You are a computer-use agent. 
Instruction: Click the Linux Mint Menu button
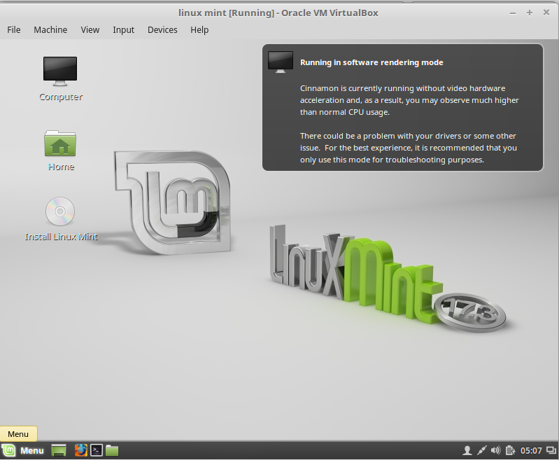[x=23, y=450]
